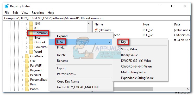Click the folder icon beside Excel
The width and height of the screenshot is (194, 95).
pyautogui.click(x=31, y=37)
